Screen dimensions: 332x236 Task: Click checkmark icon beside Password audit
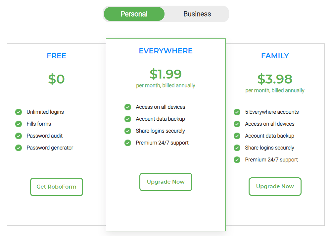pyautogui.click(x=19, y=136)
